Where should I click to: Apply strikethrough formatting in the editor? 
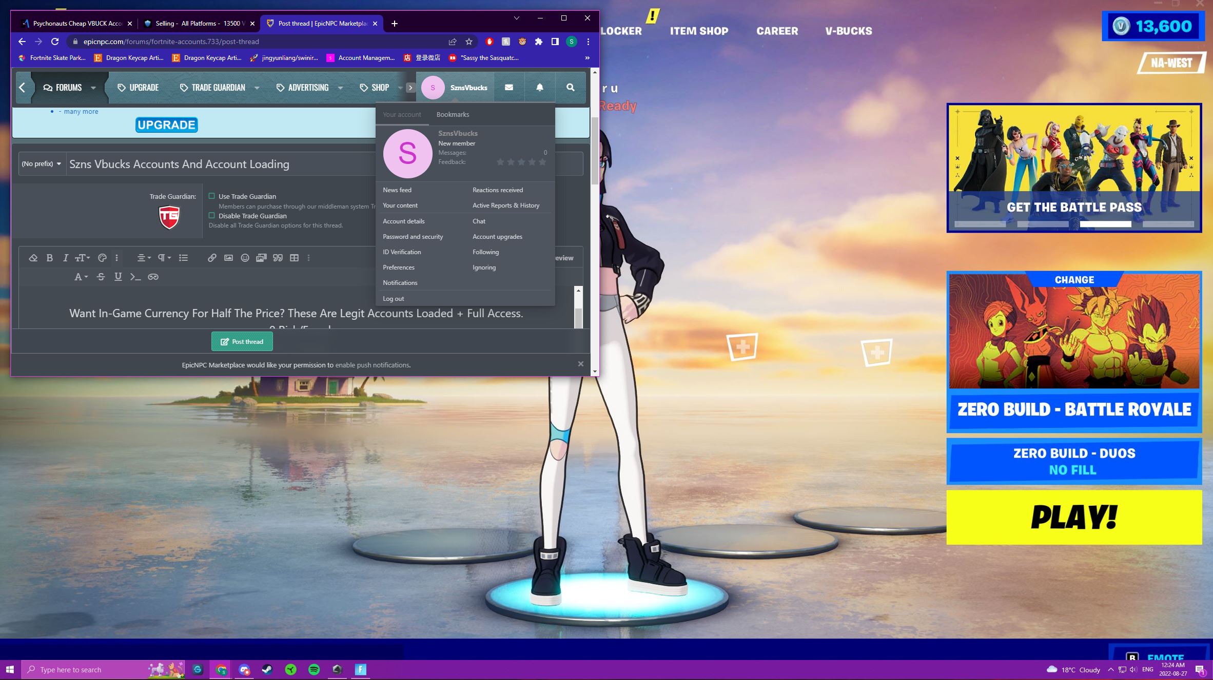pos(101,277)
